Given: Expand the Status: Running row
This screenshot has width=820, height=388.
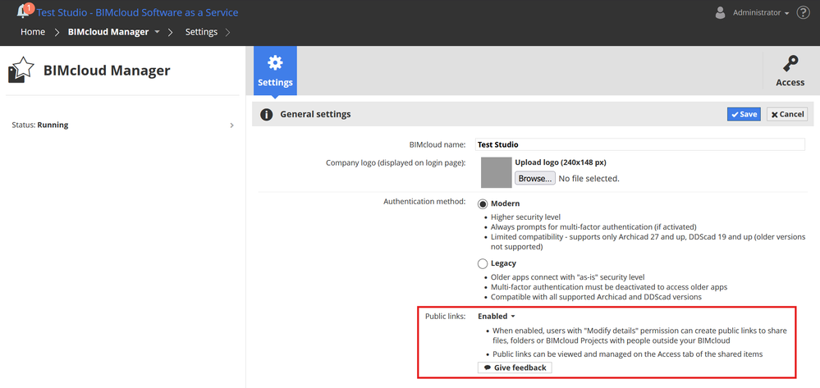Looking at the screenshot, I should tap(123, 126).
